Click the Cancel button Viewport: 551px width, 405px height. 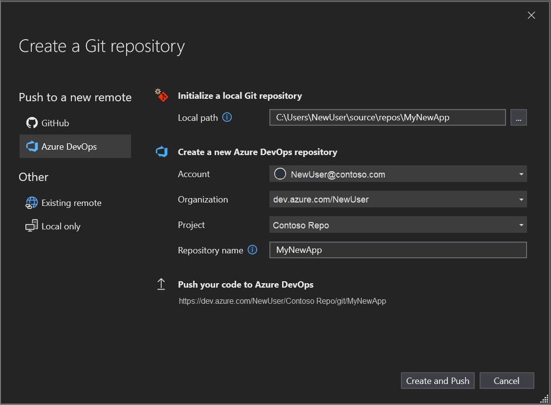click(x=507, y=381)
